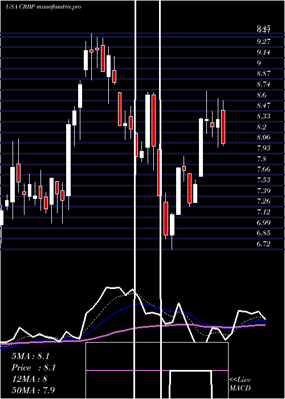The image size is (285, 399).
Task: Click the 7.93 price axis label
Action: pyautogui.click(x=263, y=148)
